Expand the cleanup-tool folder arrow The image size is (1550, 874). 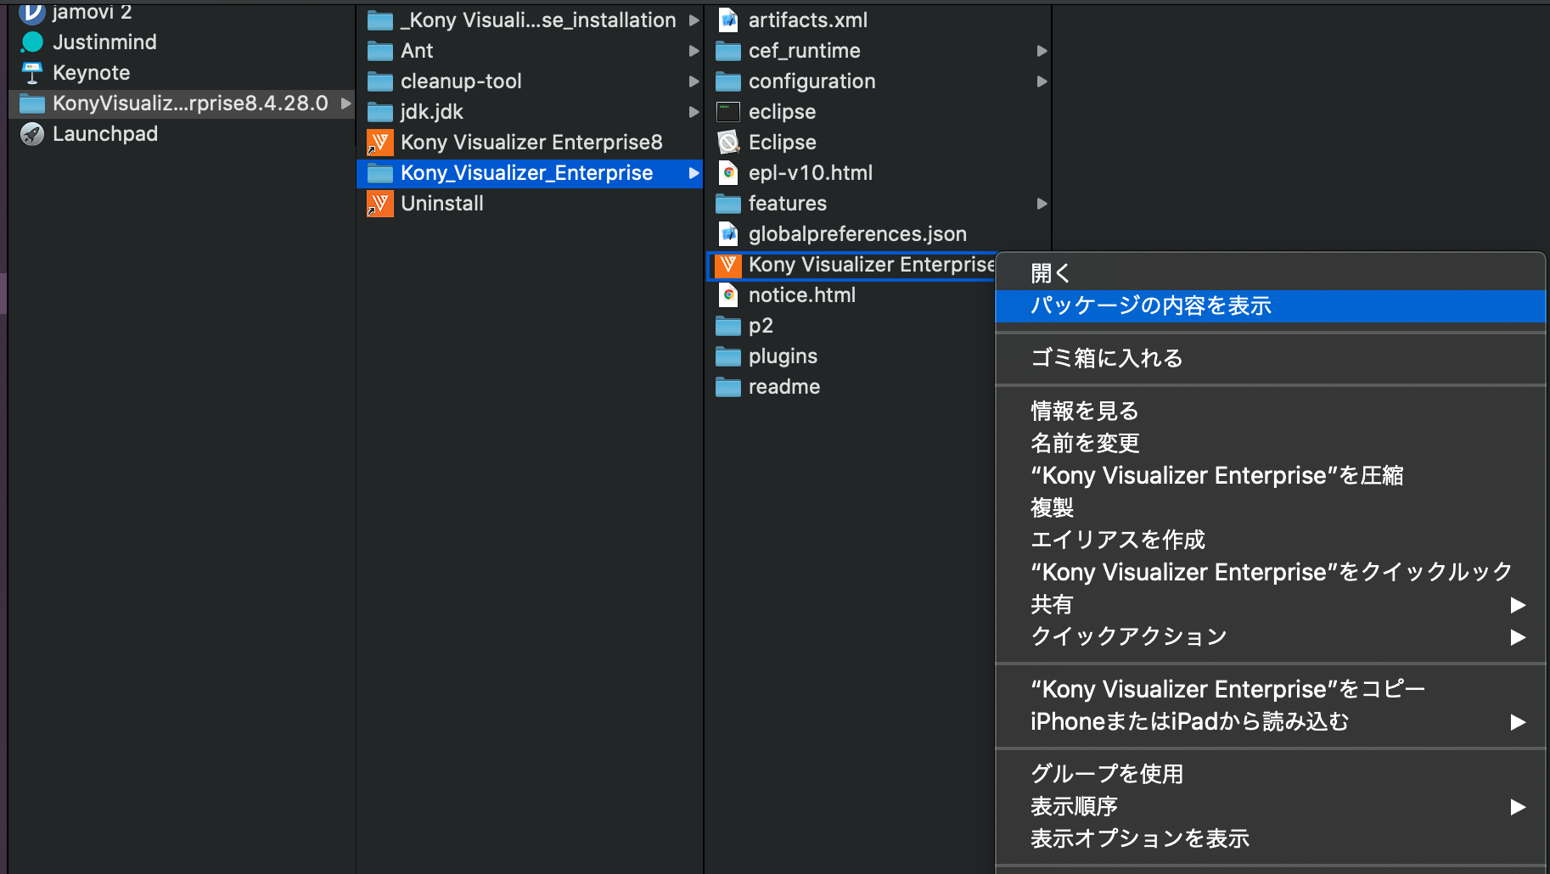pyautogui.click(x=694, y=81)
